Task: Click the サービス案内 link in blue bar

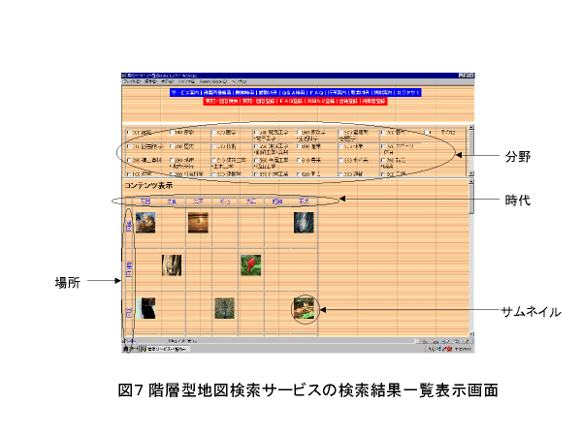Action: pos(185,93)
